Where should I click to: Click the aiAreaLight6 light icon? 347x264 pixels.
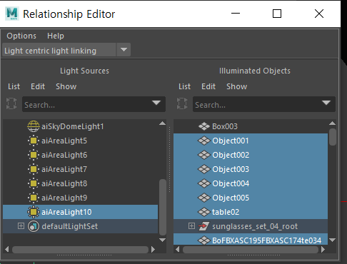click(34, 155)
